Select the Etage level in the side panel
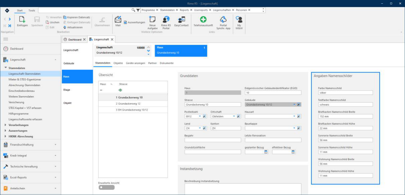Viewport: 405px width, 195px height. (77, 90)
